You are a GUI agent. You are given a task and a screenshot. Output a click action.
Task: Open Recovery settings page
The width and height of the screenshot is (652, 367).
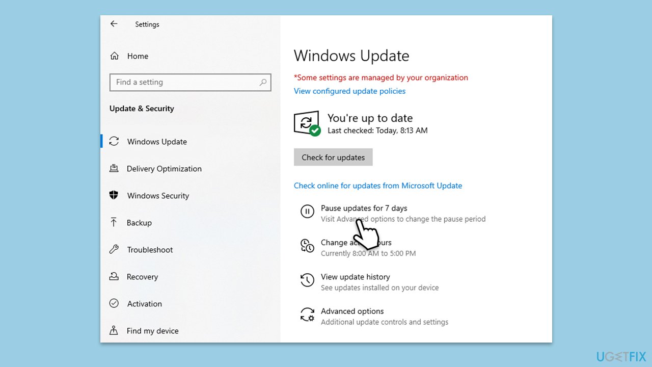tap(142, 277)
